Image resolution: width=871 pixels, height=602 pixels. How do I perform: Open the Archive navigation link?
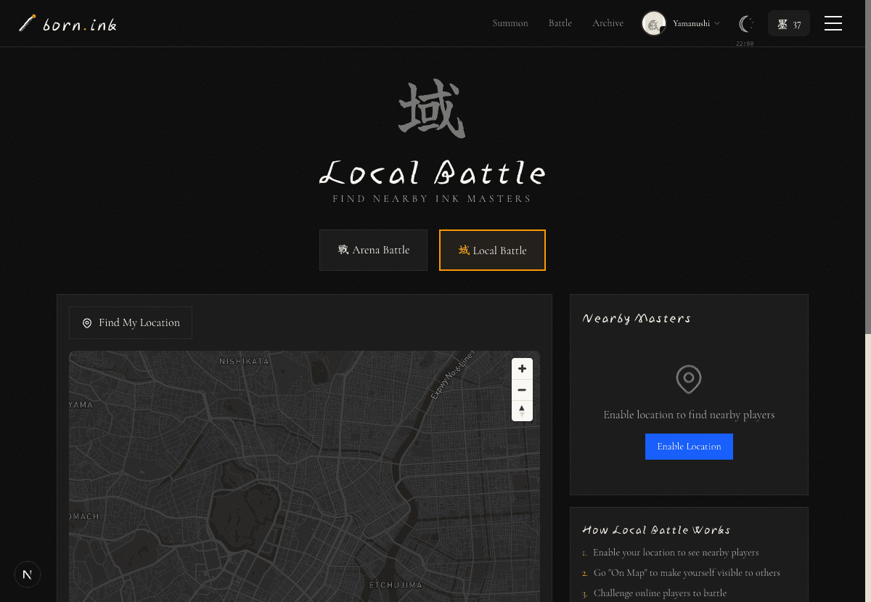pyautogui.click(x=608, y=23)
